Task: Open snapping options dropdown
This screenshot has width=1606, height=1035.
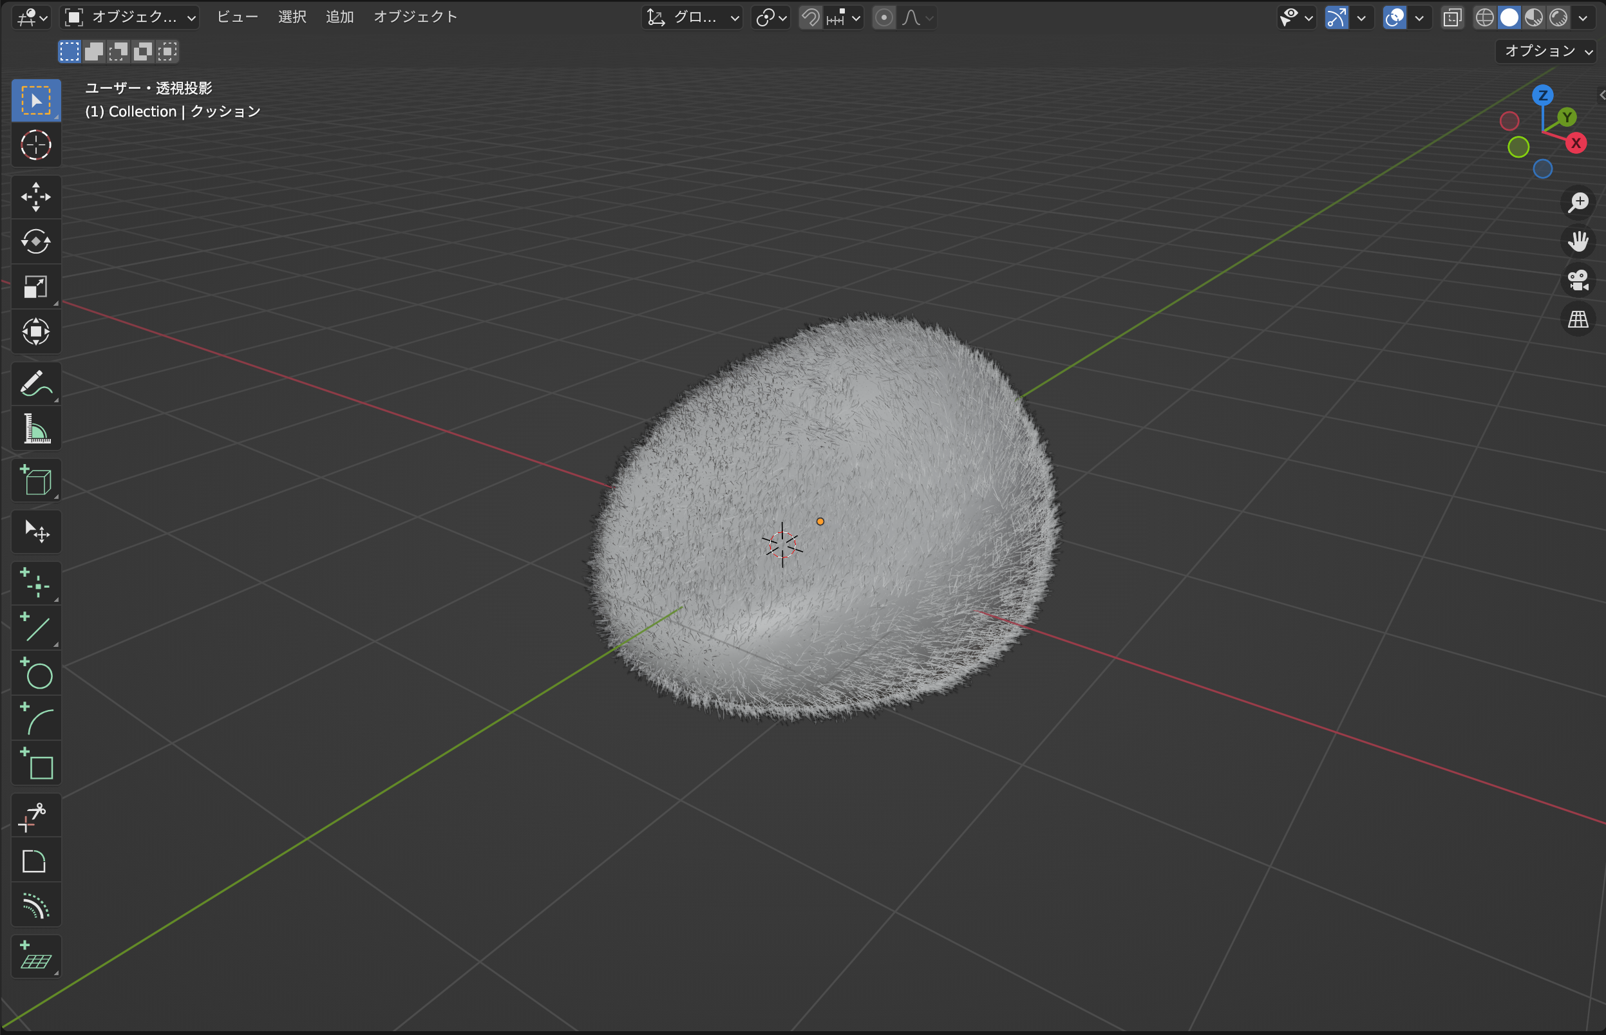Action: pyautogui.click(x=844, y=17)
